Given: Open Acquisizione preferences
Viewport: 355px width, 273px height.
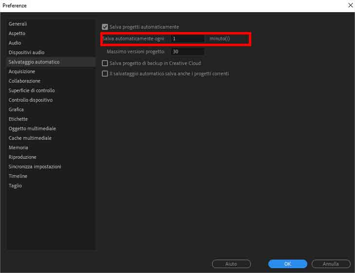Looking at the screenshot, I should [x=22, y=71].
